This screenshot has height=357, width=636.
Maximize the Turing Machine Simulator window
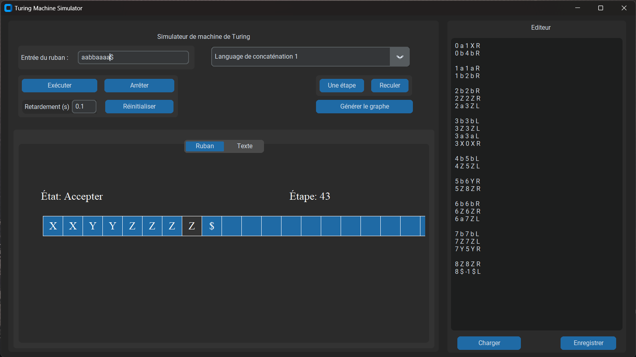[601, 8]
